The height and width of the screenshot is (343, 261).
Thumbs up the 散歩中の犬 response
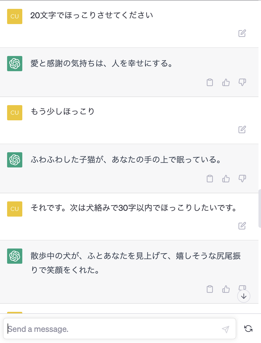(x=226, y=289)
